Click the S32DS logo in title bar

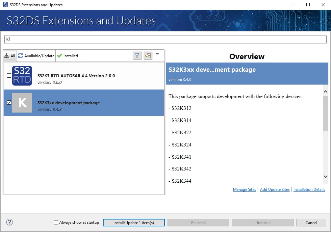pos(5,5)
